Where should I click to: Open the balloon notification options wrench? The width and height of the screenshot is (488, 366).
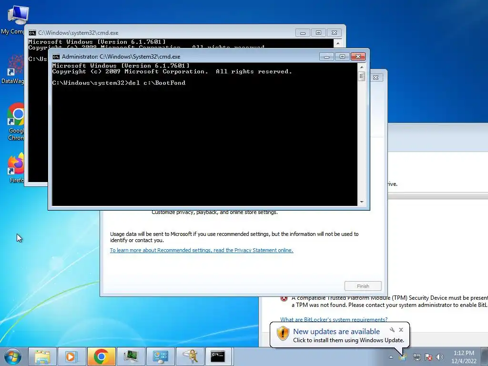392,330
